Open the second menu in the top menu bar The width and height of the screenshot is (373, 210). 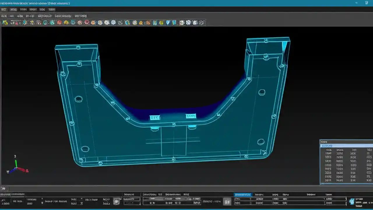(x=13, y=9)
